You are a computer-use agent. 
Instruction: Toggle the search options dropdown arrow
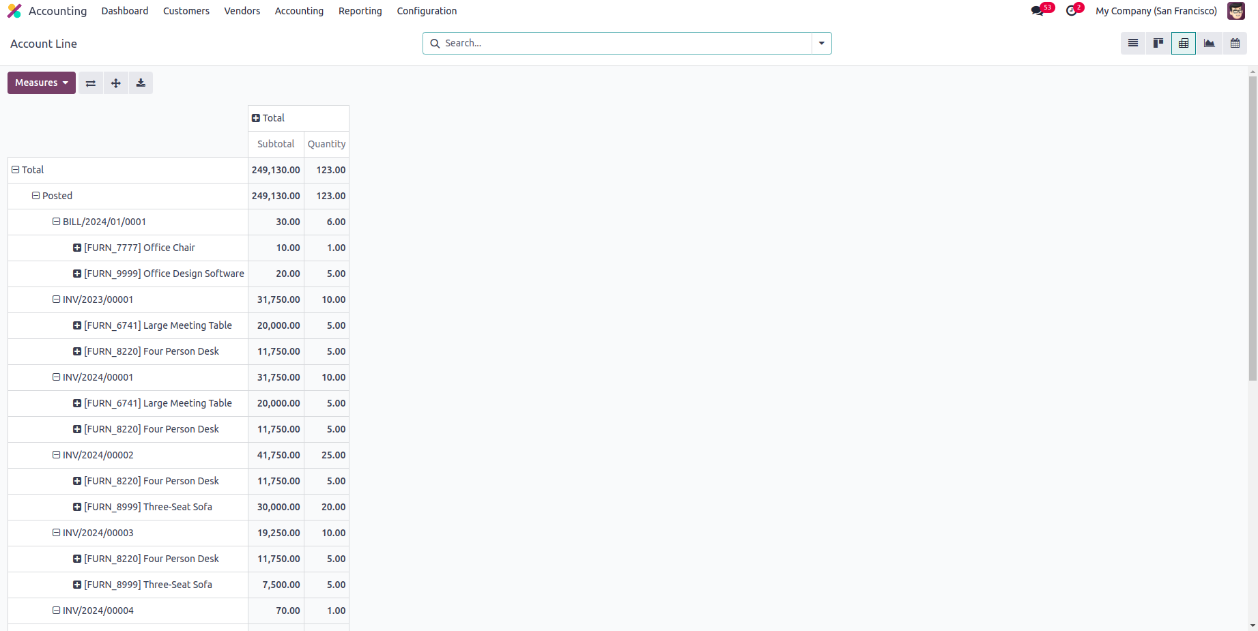[821, 44]
